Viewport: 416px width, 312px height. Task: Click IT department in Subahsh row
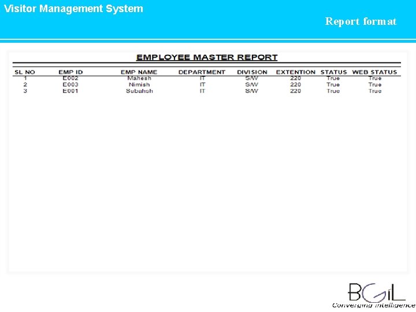point(202,91)
